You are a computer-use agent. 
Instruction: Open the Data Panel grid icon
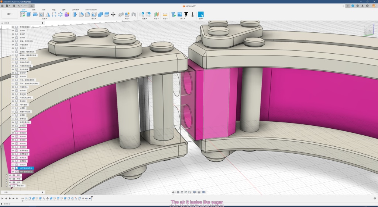(x=3, y=6)
